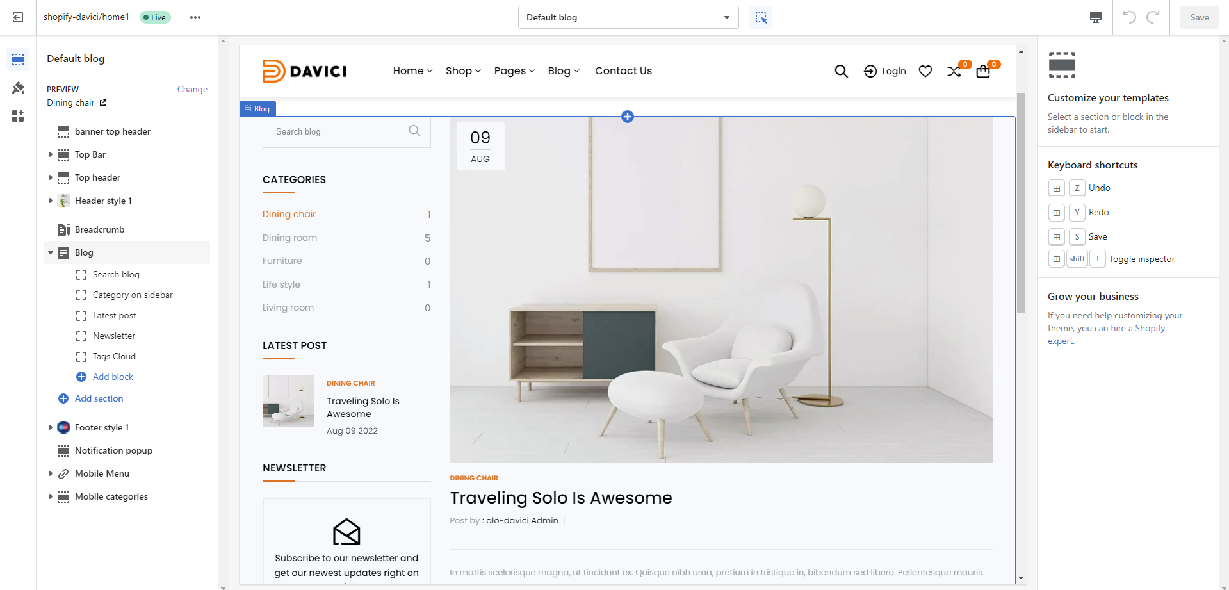Switch to desktop preview device icon
Image resolution: width=1229 pixels, height=590 pixels.
1096,17
